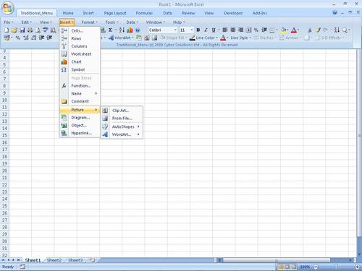The image size is (362, 271).
Task: Click the round help icon at ribbon right
Action: point(334,13)
